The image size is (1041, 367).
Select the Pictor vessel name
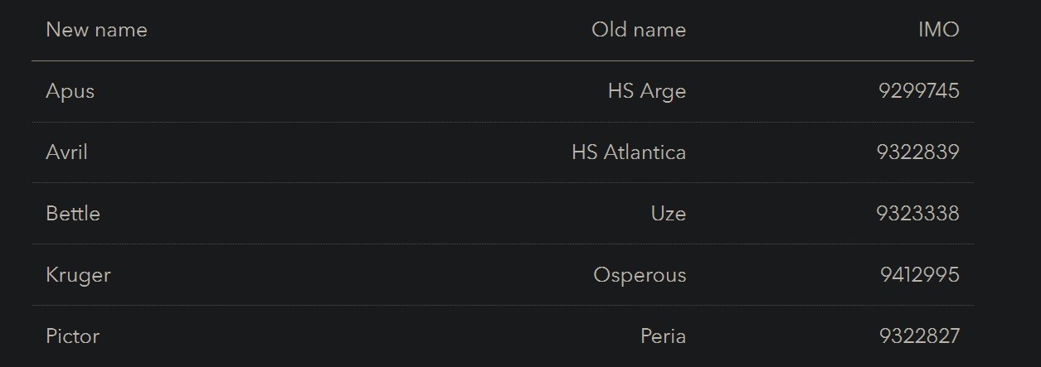pyautogui.click(x=72, y=336)
